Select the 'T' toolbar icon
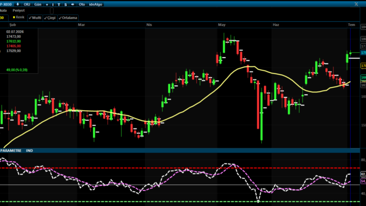Viewport: 366px width, 206px height. (x=59, y=5)
